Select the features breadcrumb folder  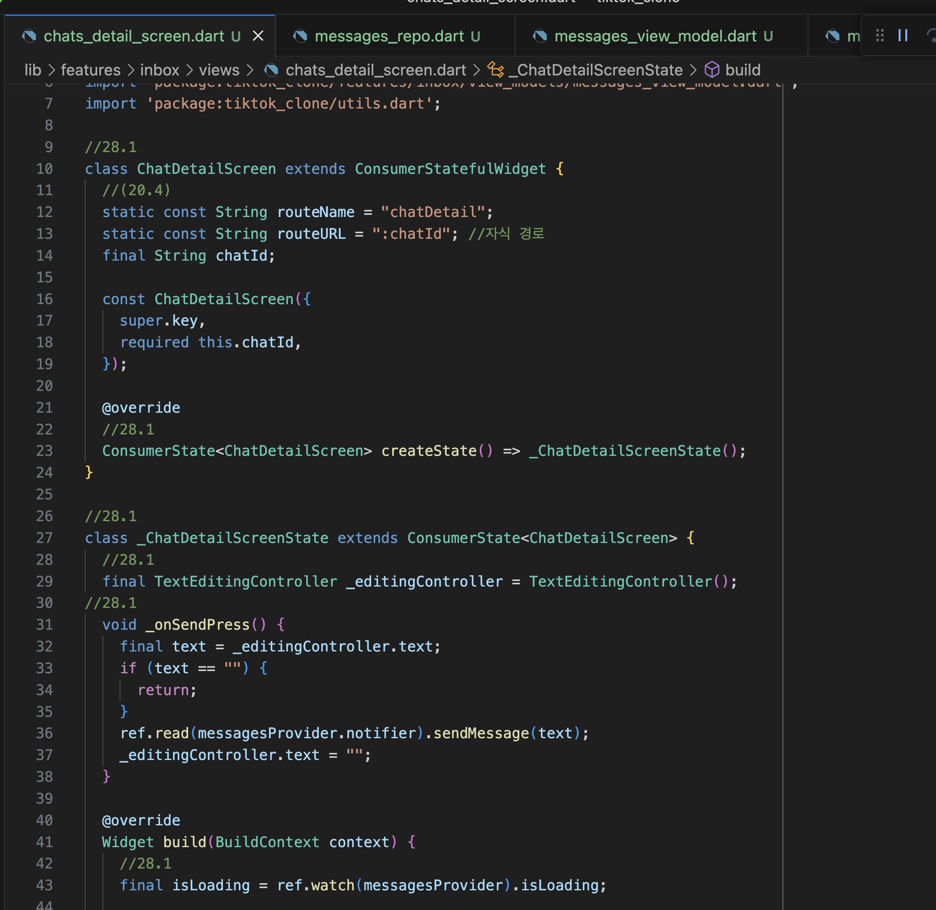click(x=90, y=70)
